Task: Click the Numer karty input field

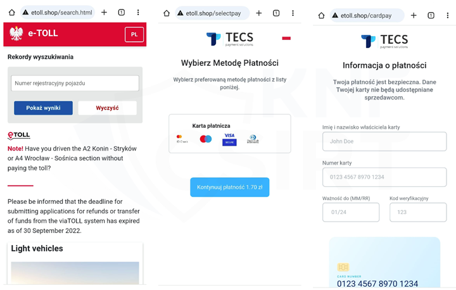Action: click(x=384, y=177)
